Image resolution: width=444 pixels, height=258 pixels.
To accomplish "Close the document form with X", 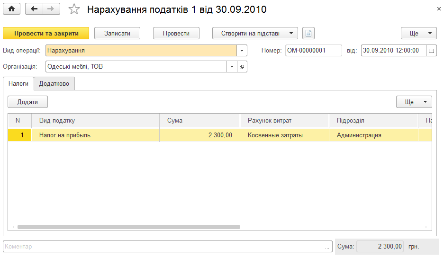I will click(439, 9).
